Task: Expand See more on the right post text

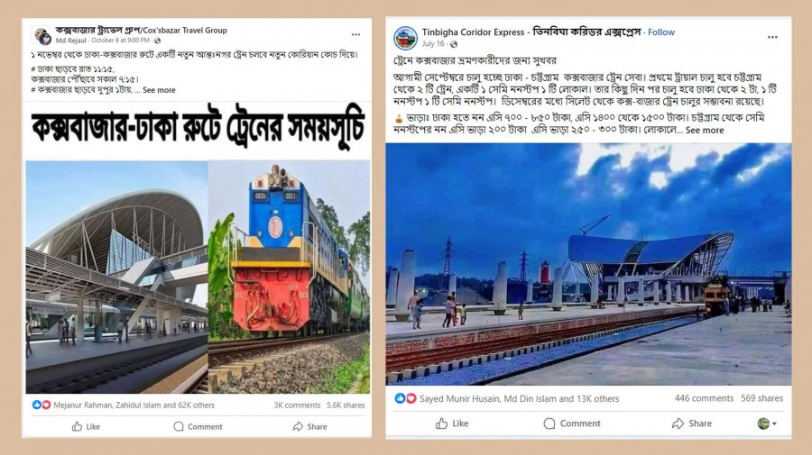Action: pyautogui.click(x=705, y=131)
